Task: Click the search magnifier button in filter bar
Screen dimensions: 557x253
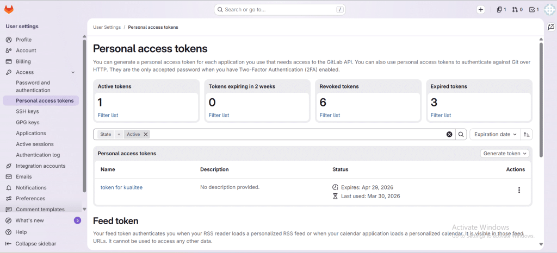Action: (461, 134)
